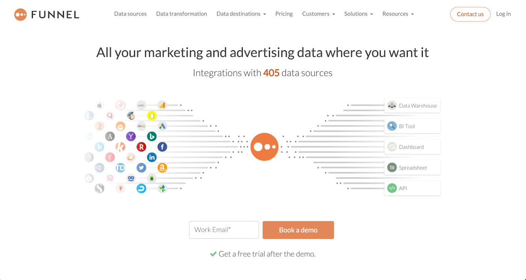Select Data sources in the navigation
526x280 pixels.
coord(130,14)
